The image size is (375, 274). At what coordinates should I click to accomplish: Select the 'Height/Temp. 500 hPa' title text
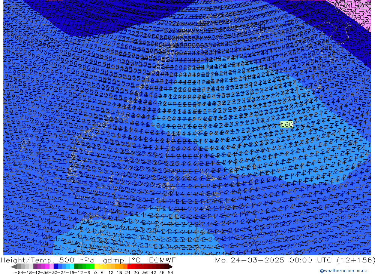click(47, 260)
